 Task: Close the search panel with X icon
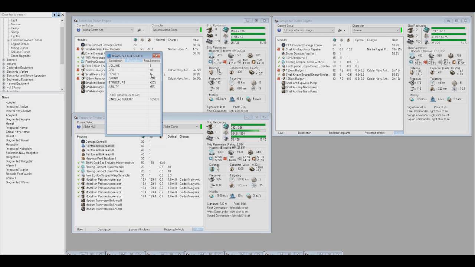point(63,15)
